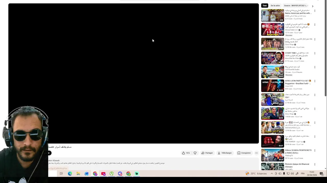Viewport: 327px width, 183px height.
Task: Open options menu for WAYOFLIFESQ 38:31 video
Action: coord(315,123)
